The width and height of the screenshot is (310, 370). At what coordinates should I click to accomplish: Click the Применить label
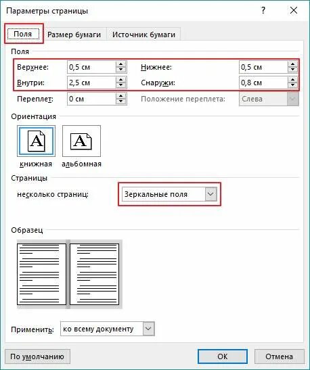tap(32, 329)
